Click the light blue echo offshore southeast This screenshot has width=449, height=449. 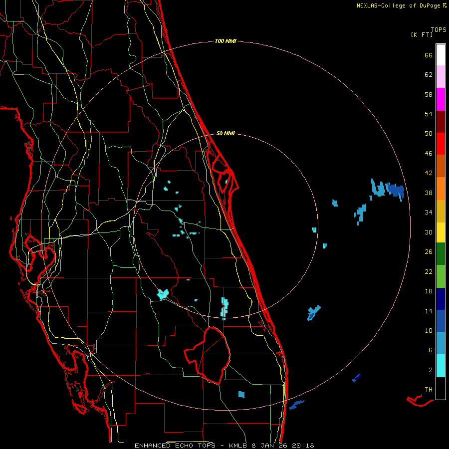(x=314, y=313)
